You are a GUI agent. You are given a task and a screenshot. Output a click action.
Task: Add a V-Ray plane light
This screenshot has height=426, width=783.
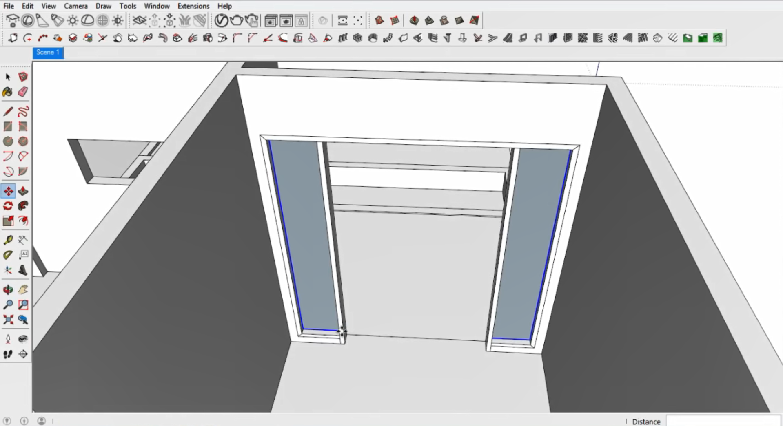(12, 20)
